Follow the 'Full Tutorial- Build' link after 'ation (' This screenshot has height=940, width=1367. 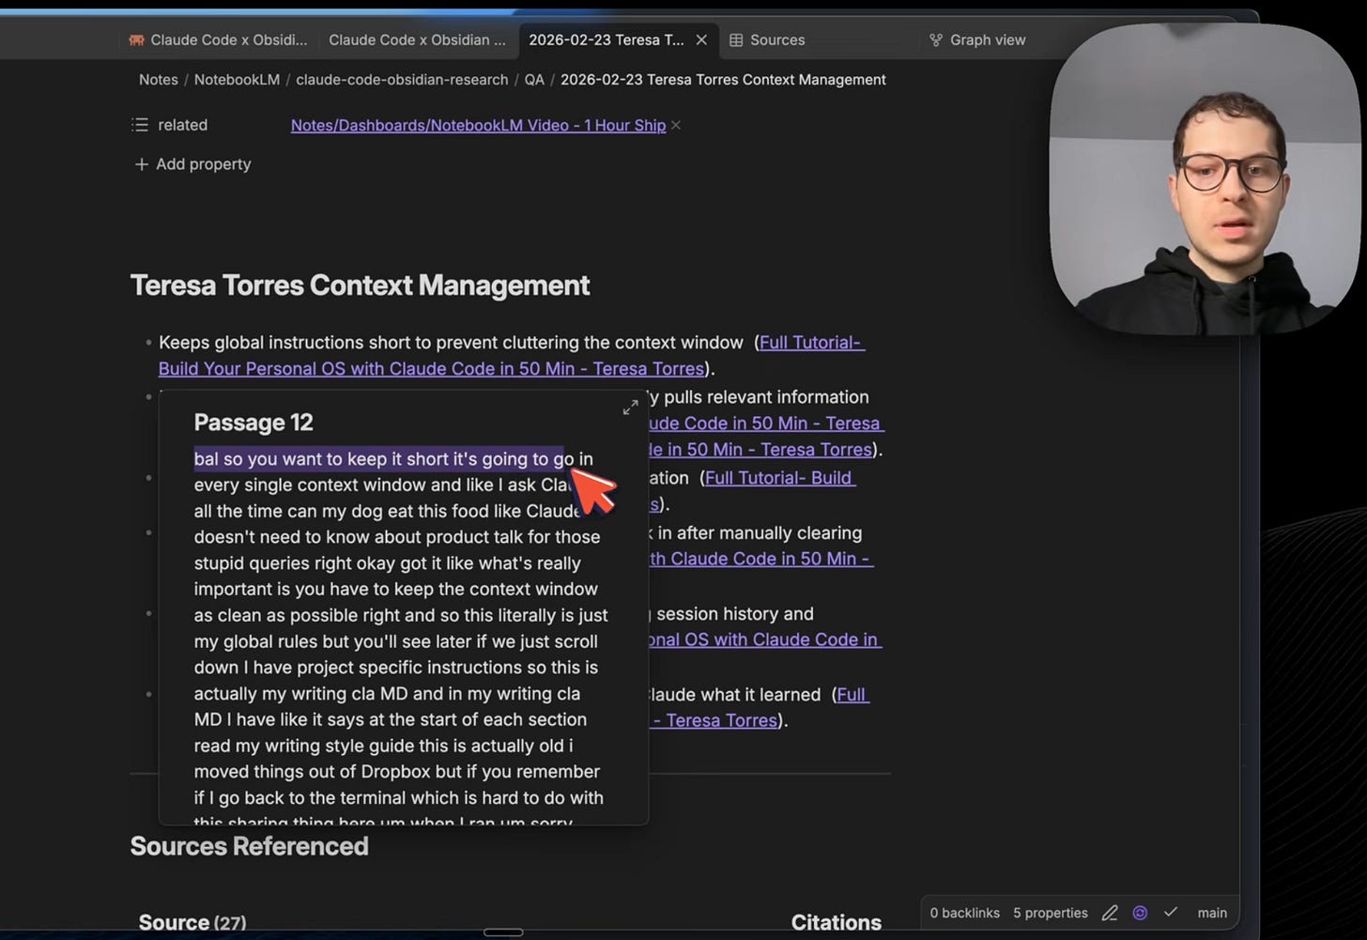click(778, 478)
